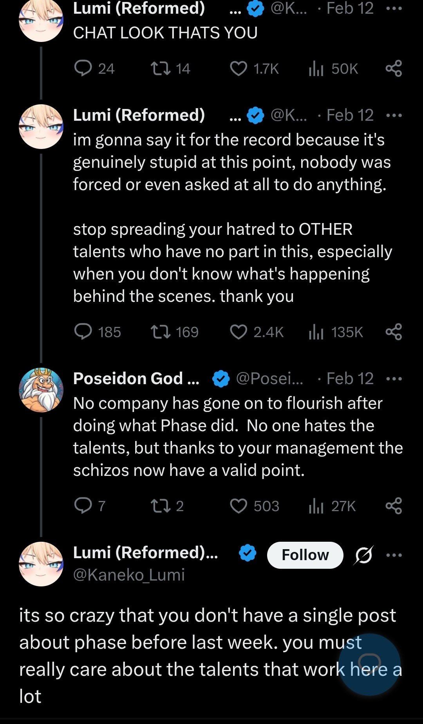
Task: Open more options on Lumi's 'for the record' tweet
Action: click(394, 115)
